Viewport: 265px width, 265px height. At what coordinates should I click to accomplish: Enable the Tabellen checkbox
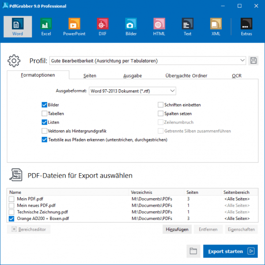click(x=44, y=114)
